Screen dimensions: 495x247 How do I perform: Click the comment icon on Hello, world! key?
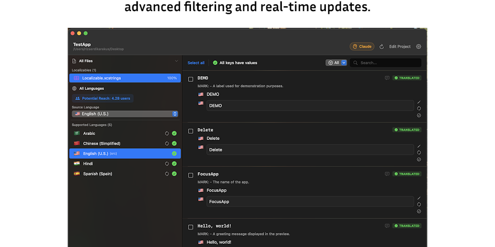[387, 226]
